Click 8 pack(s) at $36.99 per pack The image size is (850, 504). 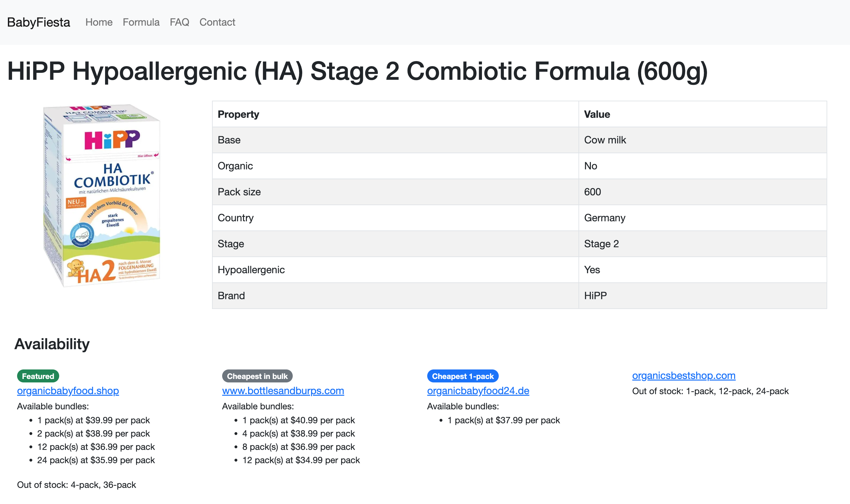(x=298, y=447)
